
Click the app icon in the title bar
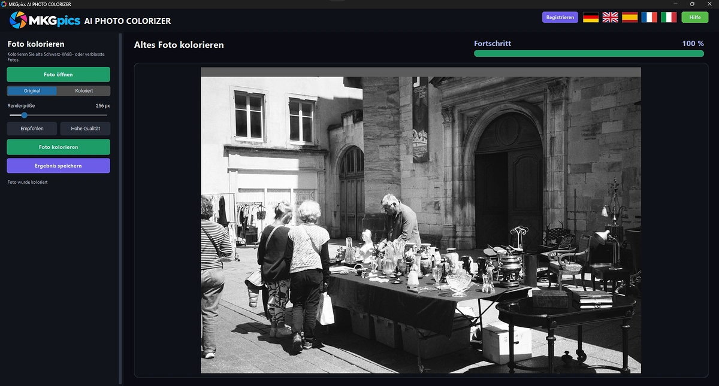(x=4, y=4)
